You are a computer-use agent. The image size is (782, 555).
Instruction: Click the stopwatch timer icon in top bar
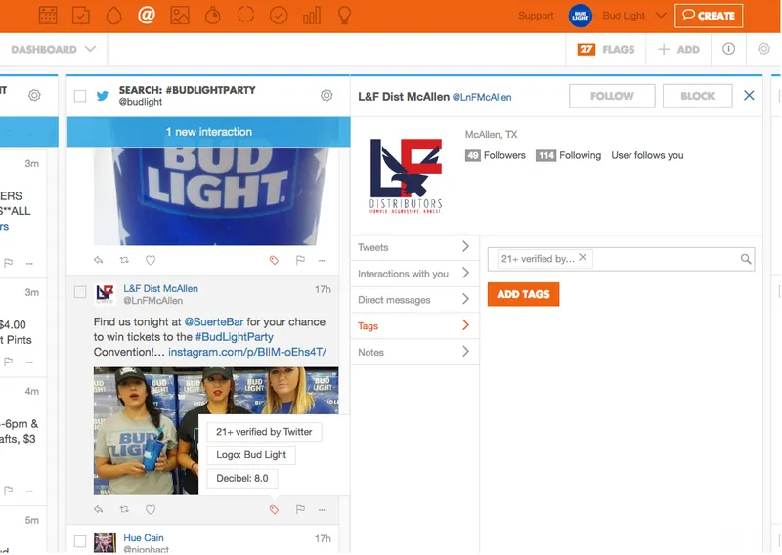click(213, 16)
